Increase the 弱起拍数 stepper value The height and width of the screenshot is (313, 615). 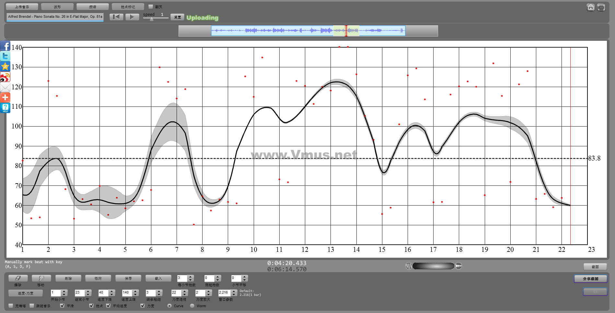point(218,276)
